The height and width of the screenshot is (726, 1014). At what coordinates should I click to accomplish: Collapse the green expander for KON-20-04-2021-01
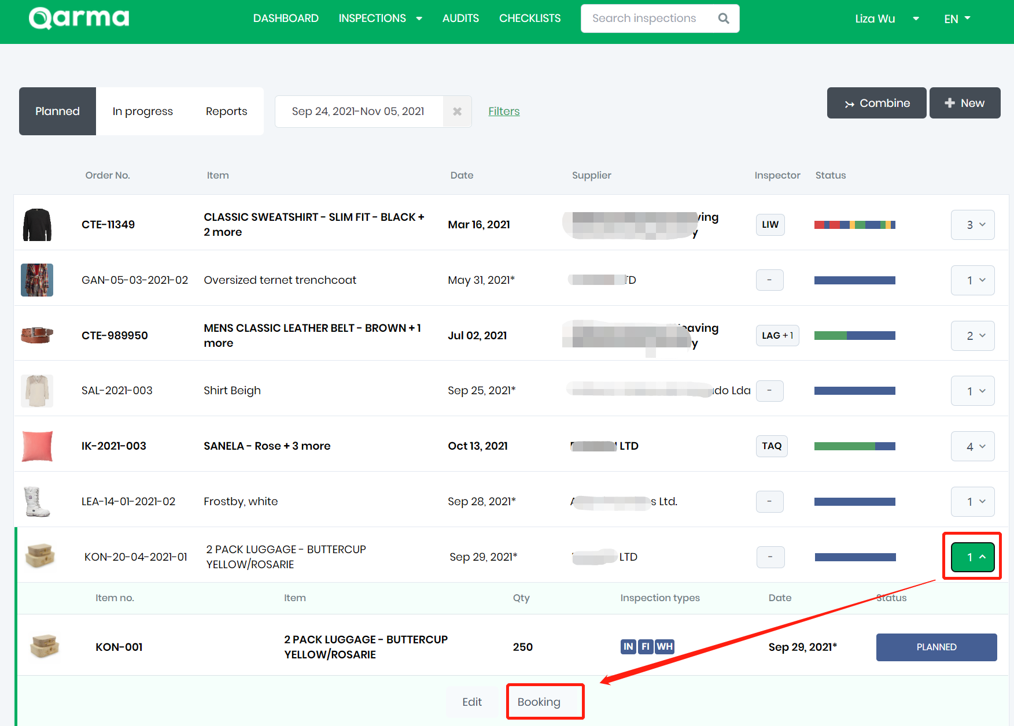(x=973, y=557)
